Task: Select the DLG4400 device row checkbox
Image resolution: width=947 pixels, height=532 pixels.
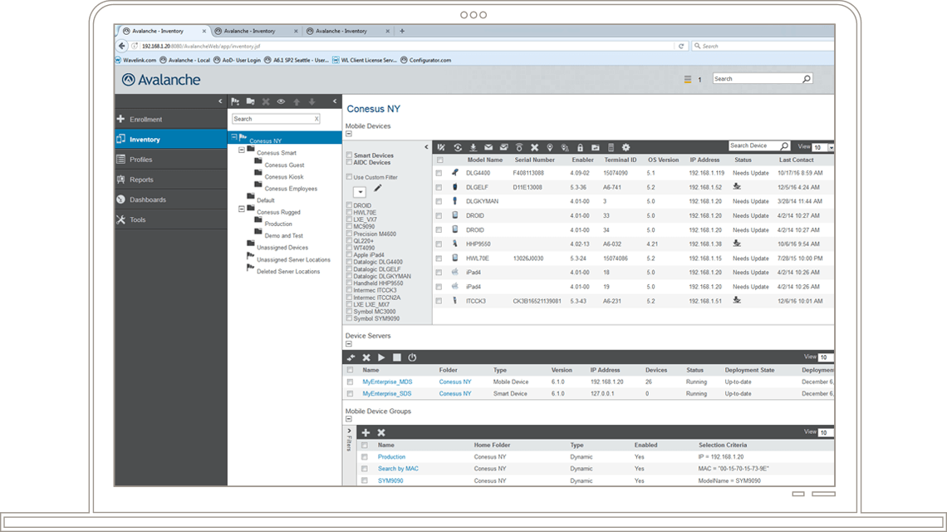Action: coord(439,173)
